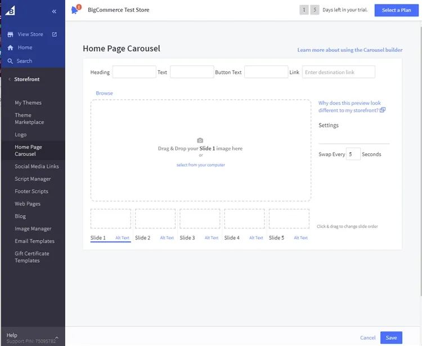Open View Store link
The image size is (422, 346).
coord(30,34)
